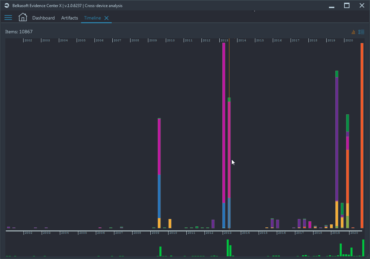Click the Belkasoft logo in title bar
The width and height of the screenshot is (370, 259).
[x=7, y=5]
